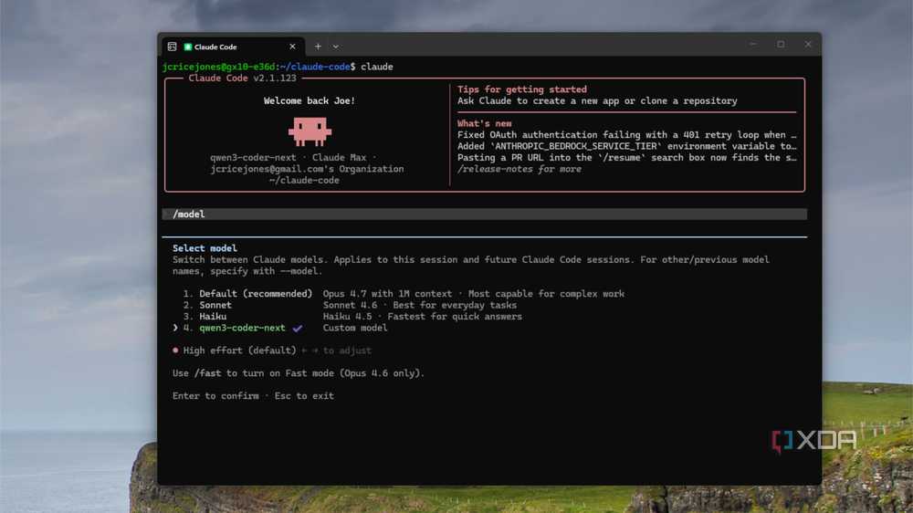Click the checkmark beside qwen3-coder-next
Image resolution: width=913 pixels, height=513 pixels.
coord(298,329)
